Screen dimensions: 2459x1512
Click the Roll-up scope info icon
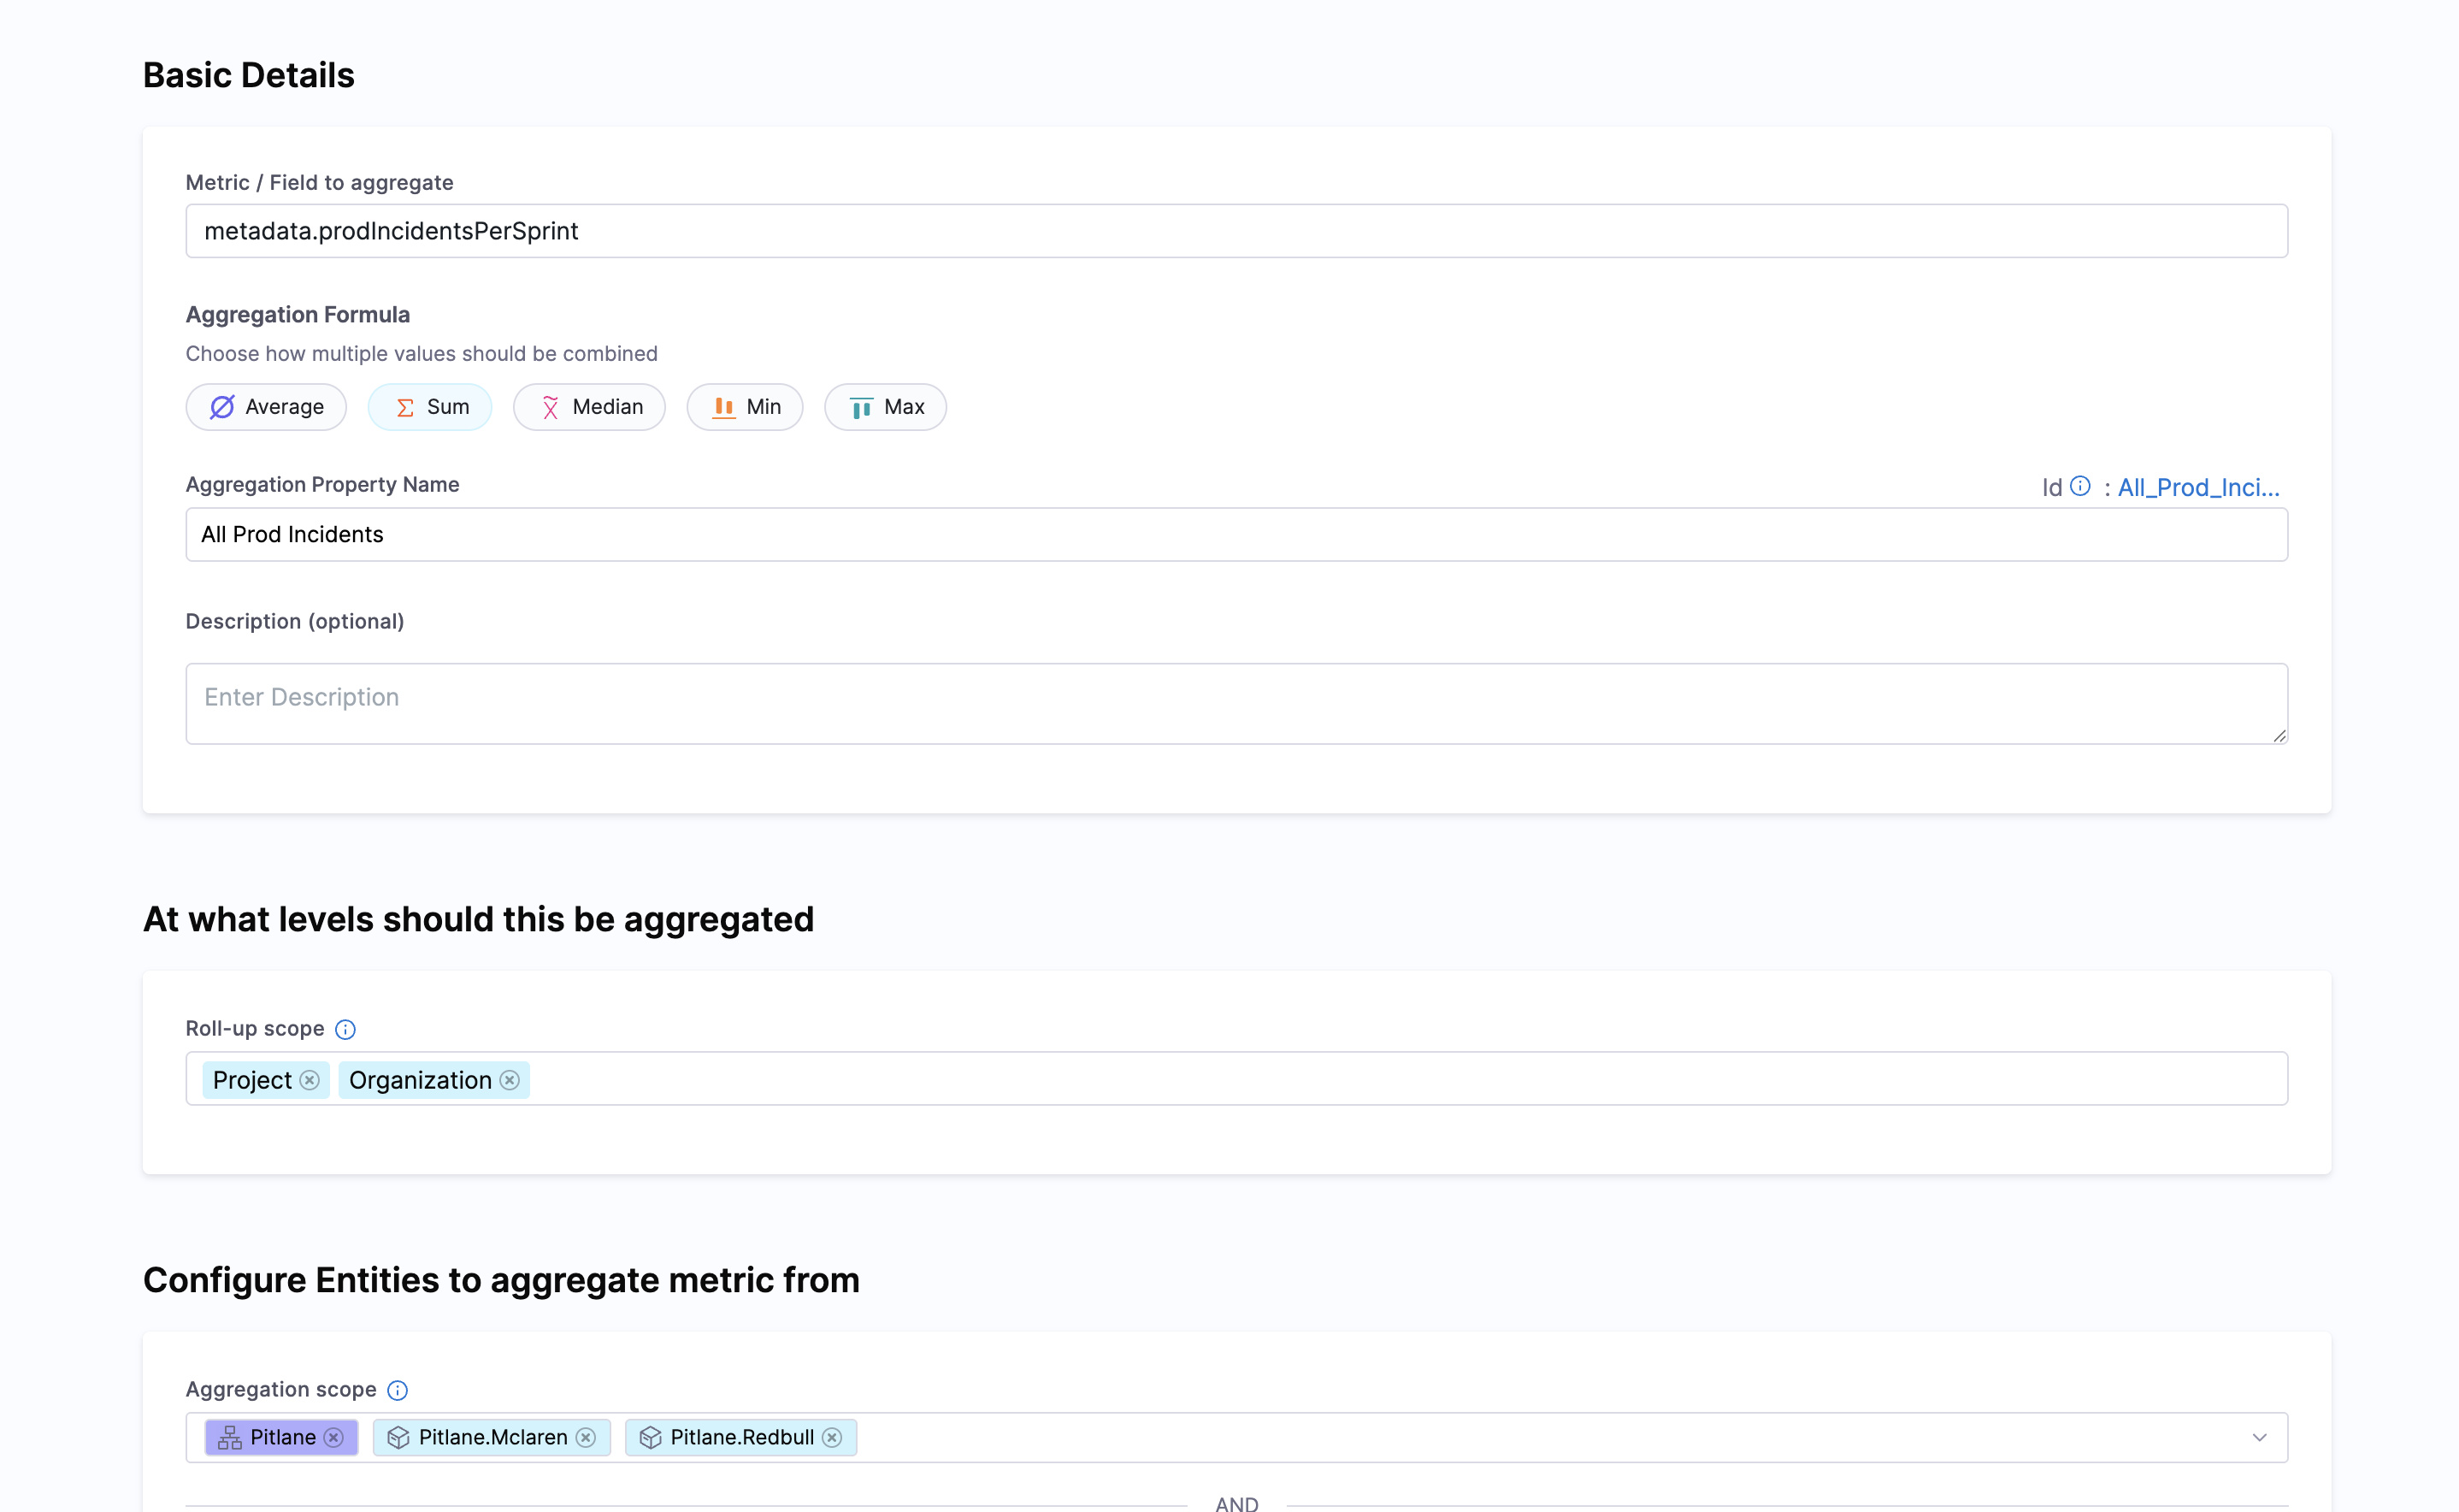point(345,1029)
